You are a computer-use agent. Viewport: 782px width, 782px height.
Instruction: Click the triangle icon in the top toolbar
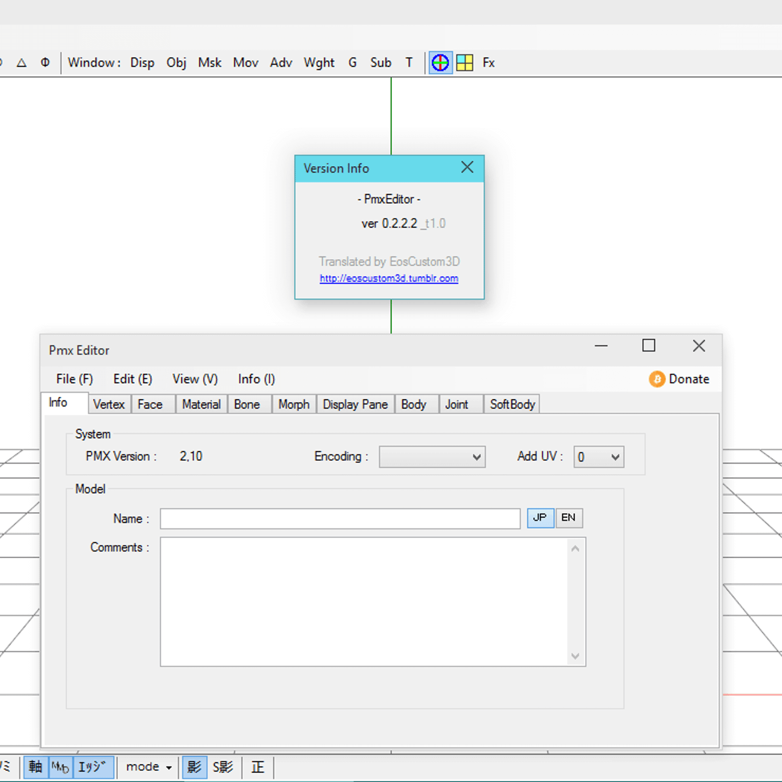click(22, 63)
